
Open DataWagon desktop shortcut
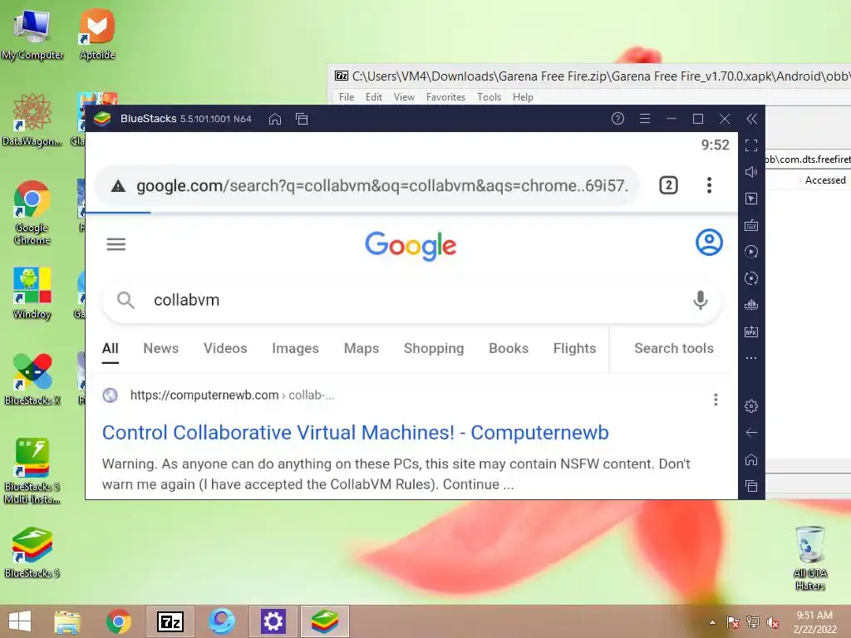32,120
